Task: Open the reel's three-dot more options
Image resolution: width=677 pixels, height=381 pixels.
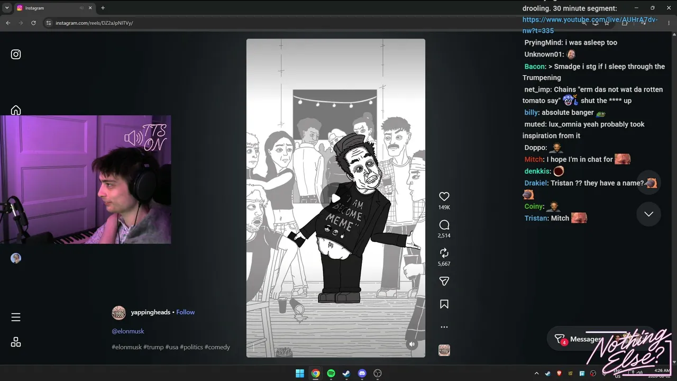Action: [x=444, y=327]
